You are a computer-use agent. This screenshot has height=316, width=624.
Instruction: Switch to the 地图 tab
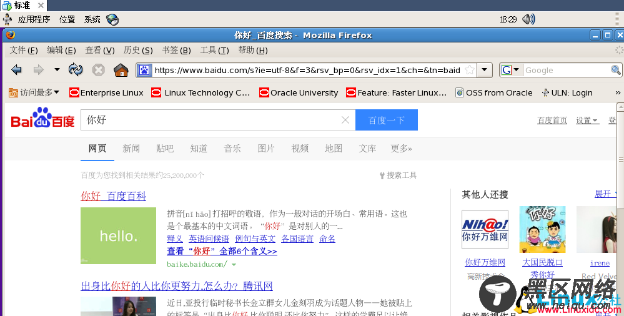(334, 149)
